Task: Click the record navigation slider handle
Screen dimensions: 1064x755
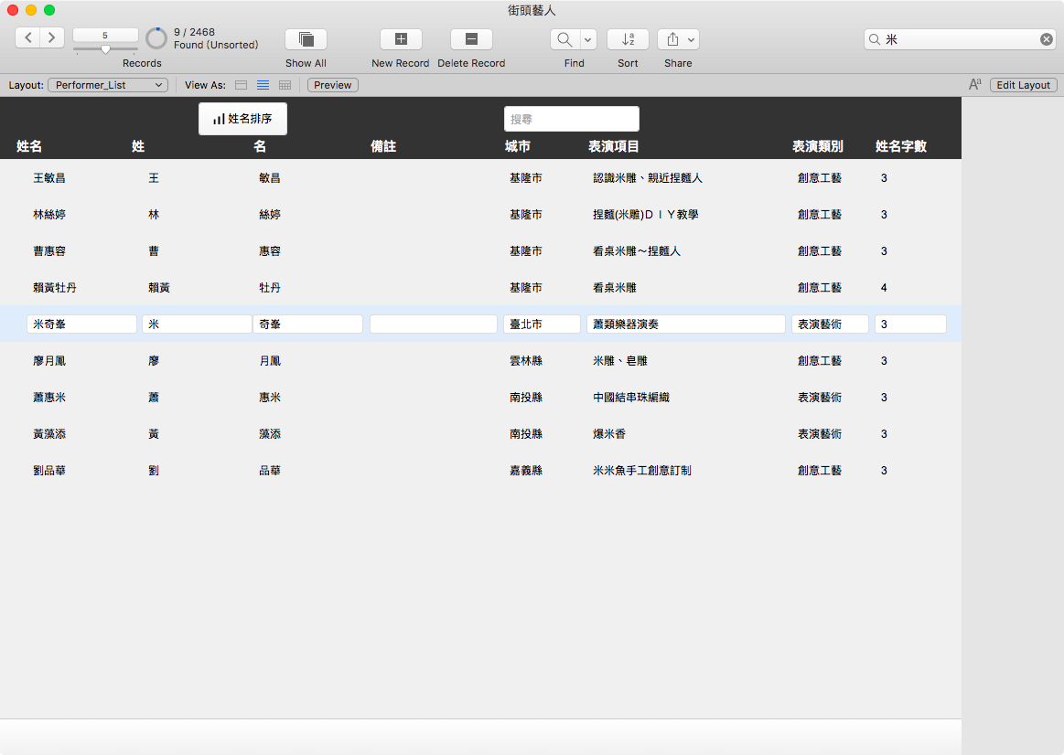Action: point(105,49)
